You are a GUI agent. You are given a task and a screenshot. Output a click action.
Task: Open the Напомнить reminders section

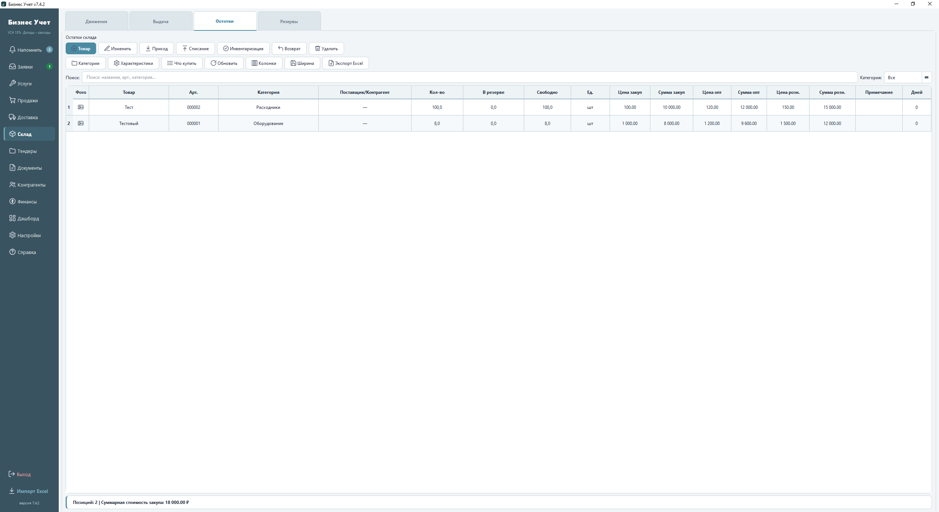click(x=29, y=50)
